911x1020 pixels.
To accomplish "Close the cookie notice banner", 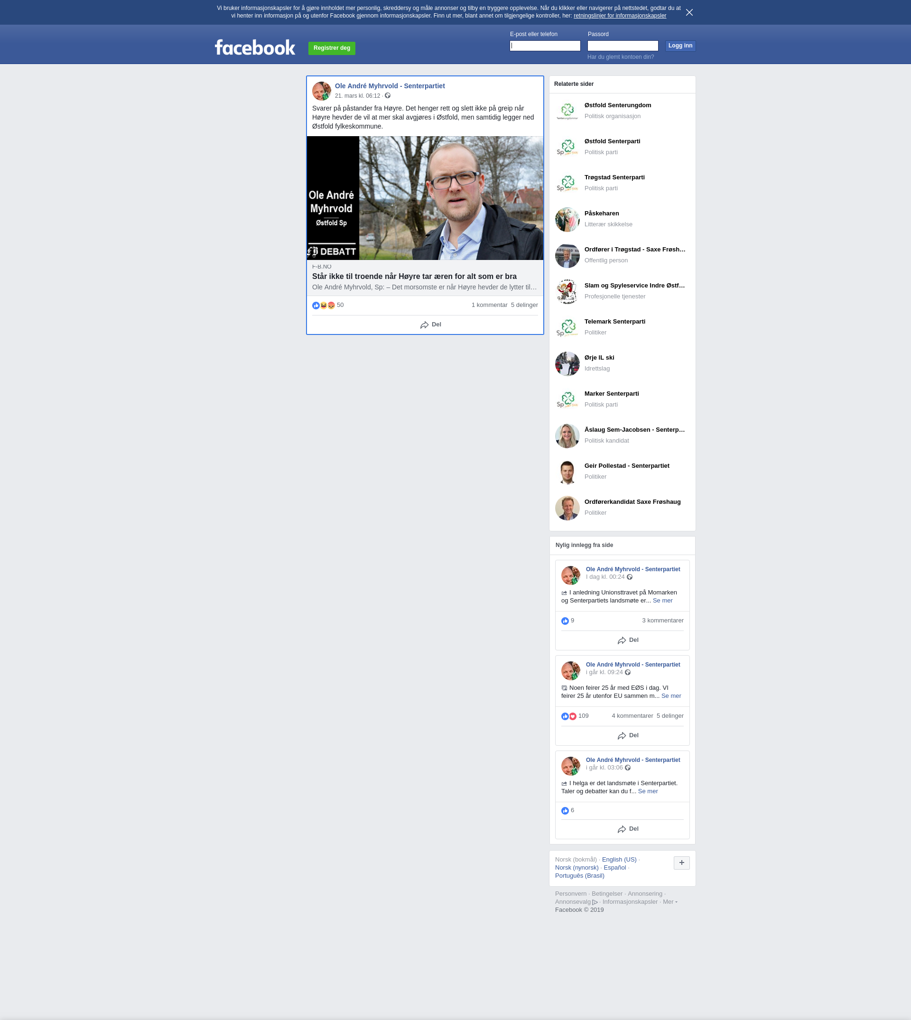I will 689,12.
